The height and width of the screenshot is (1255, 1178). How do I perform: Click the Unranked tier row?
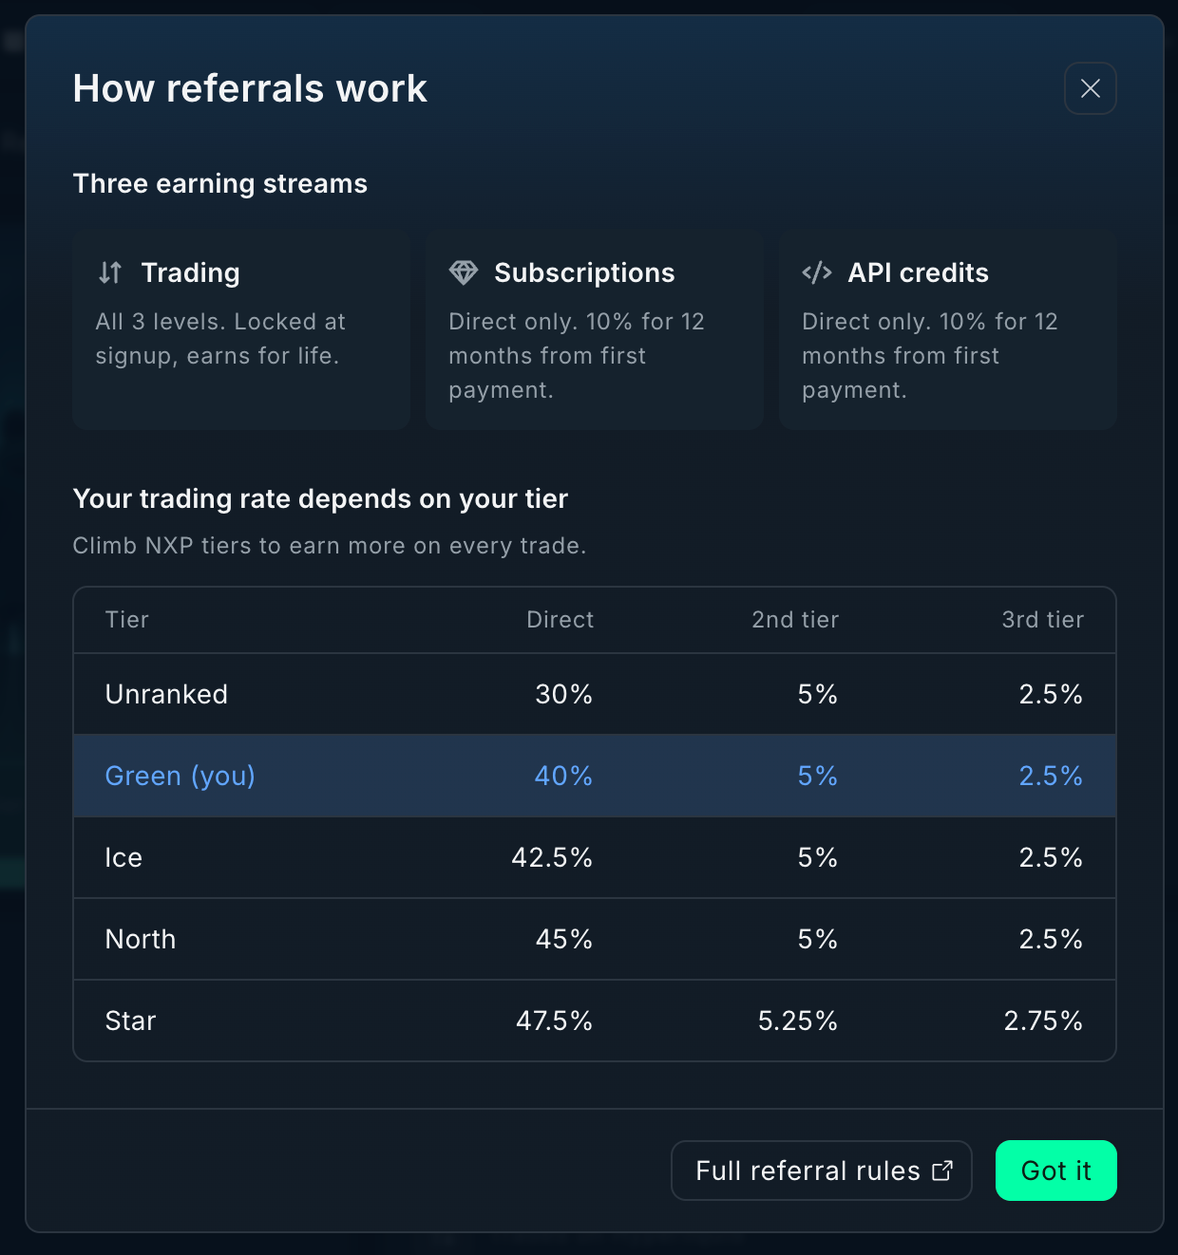pyautogui.click(x=595, y=694)
